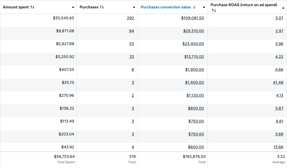Click the Purchase ROAS sort arrows icon
This screenshot has height=168, width=287.
tap(214, 11)
